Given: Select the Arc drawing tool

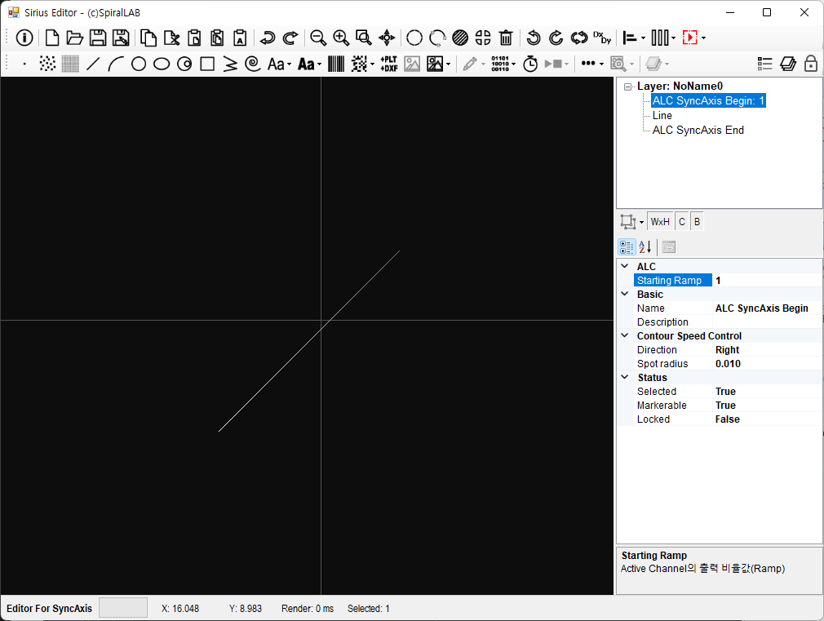Looking at the screenshot, I should pos(116,64).
